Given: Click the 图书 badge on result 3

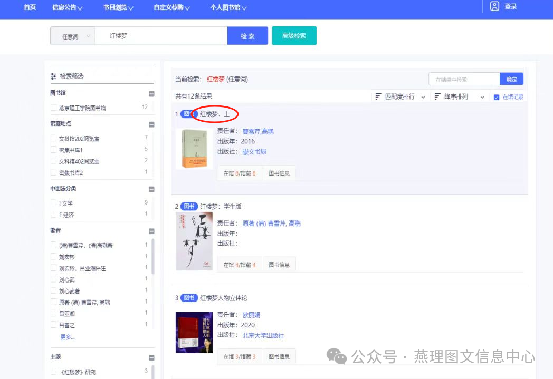Looking at the screenshot, I should click(x=189, y=298).
